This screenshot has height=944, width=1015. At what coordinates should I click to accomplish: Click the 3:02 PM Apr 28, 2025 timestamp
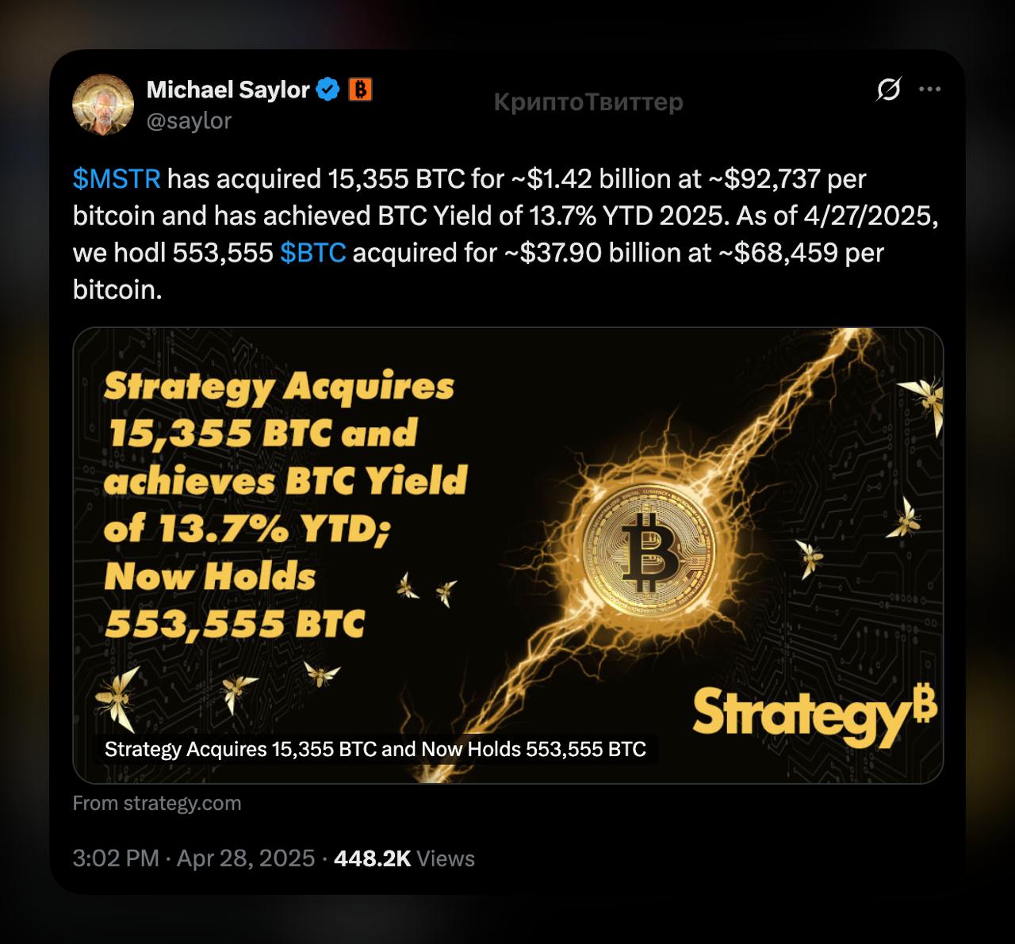(x=193, y=858)
